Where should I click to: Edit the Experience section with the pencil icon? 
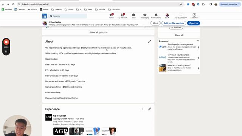click(150, 109)
